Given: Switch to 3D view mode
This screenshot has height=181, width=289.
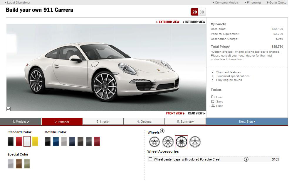Looking at the screenshot, I should tap(202, 12).
